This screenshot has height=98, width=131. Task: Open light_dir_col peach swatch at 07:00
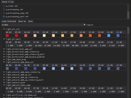[x=35, y=35]
